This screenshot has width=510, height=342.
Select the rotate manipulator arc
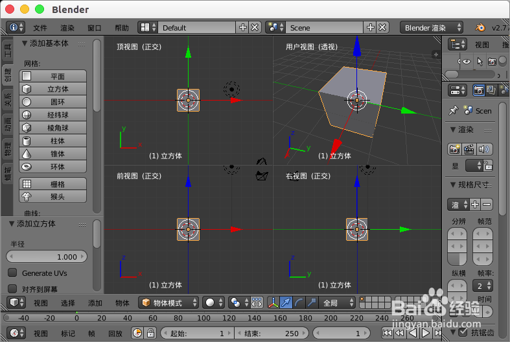pos(299,302)
